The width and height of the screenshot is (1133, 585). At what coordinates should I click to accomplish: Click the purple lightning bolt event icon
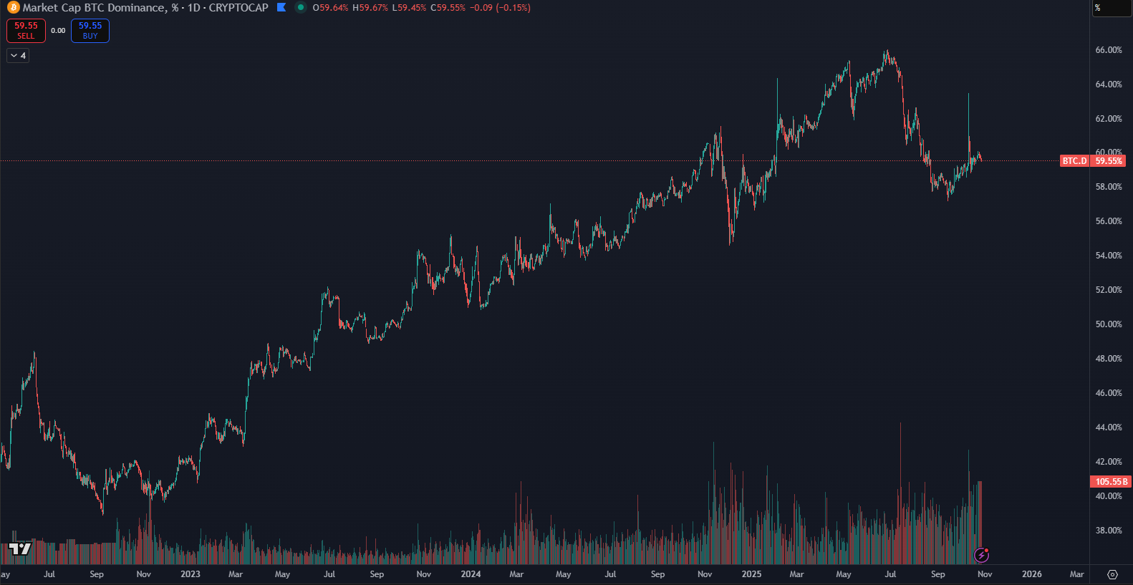982,555
